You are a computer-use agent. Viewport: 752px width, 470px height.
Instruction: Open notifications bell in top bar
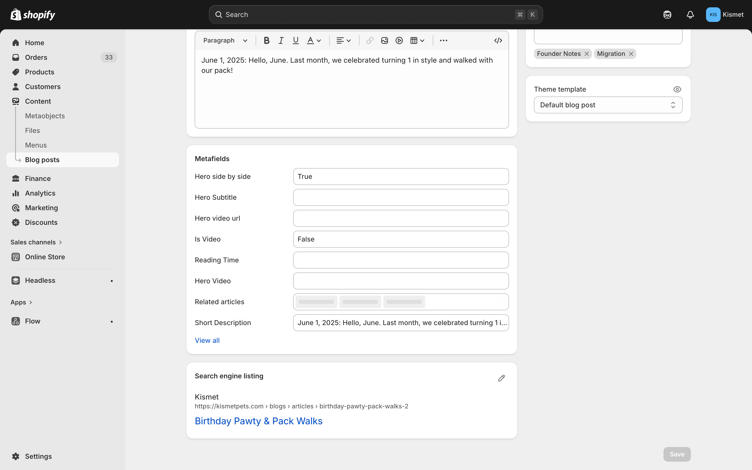[x=690, y=14]
